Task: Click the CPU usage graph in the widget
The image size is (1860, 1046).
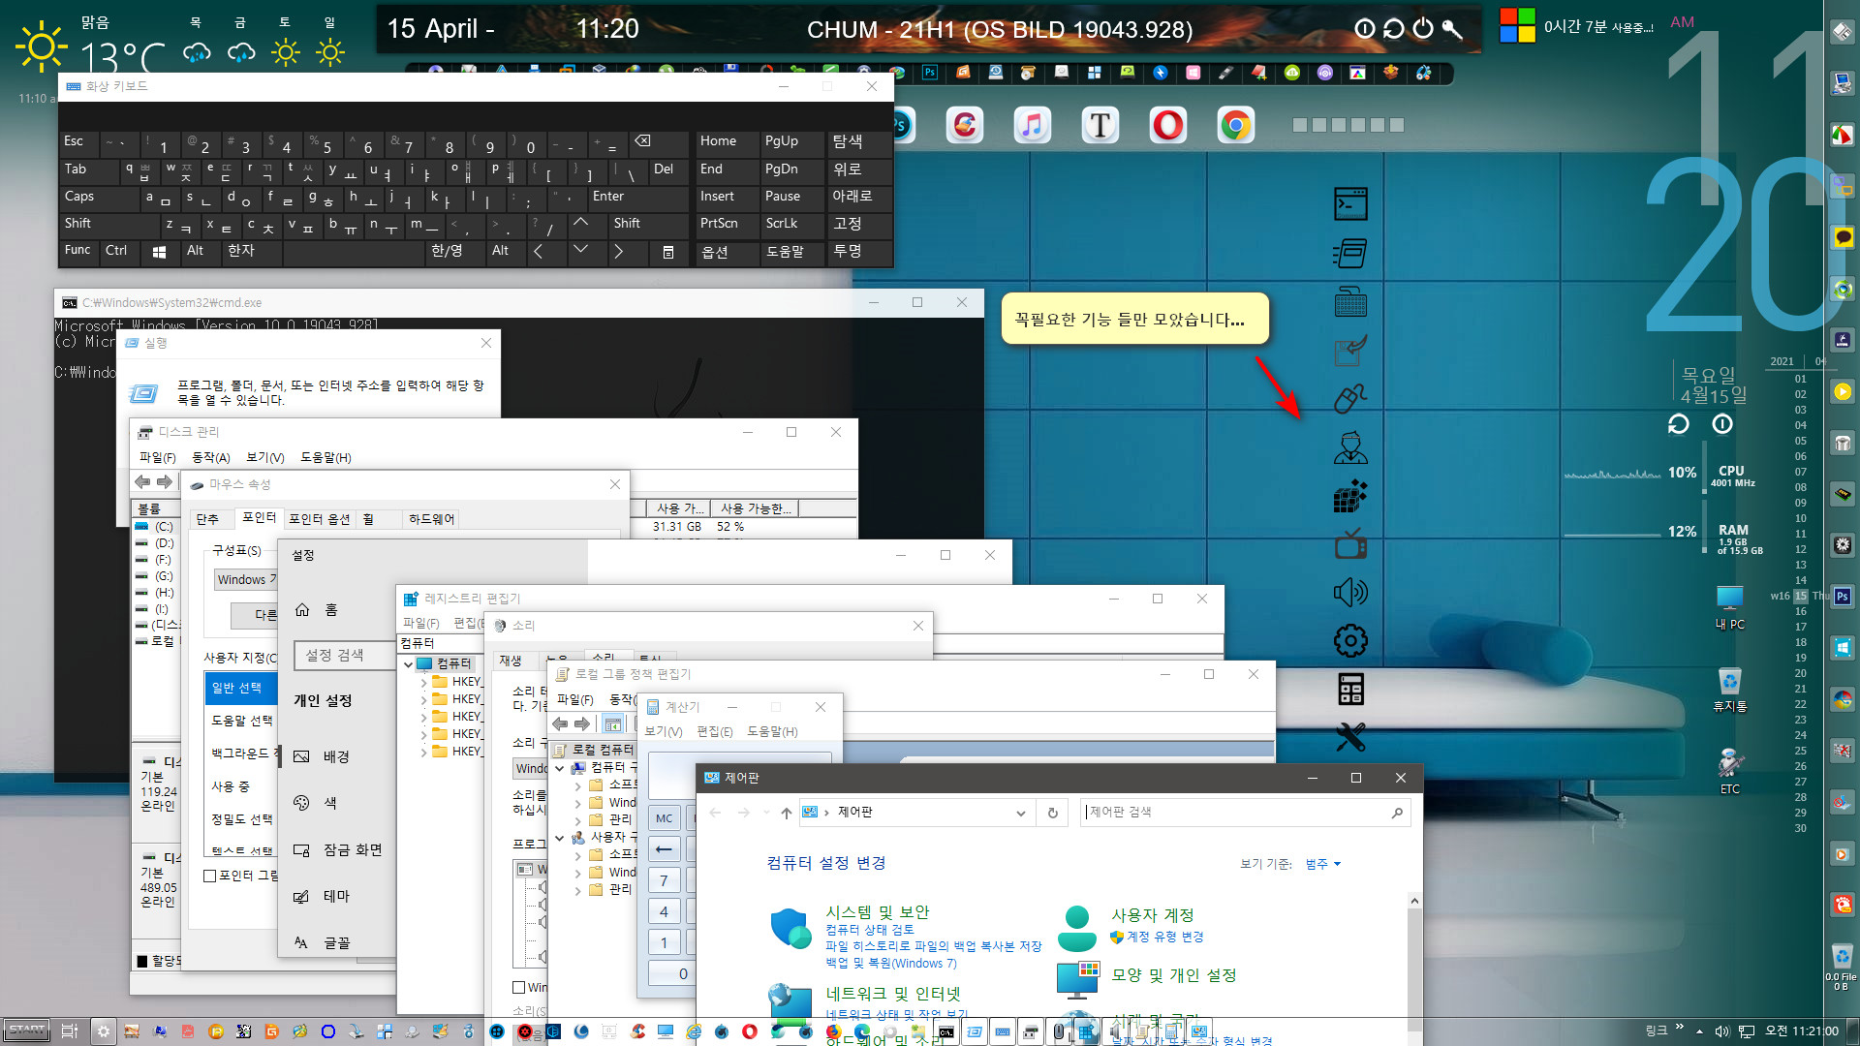Action: click(x=1612, y=473)
